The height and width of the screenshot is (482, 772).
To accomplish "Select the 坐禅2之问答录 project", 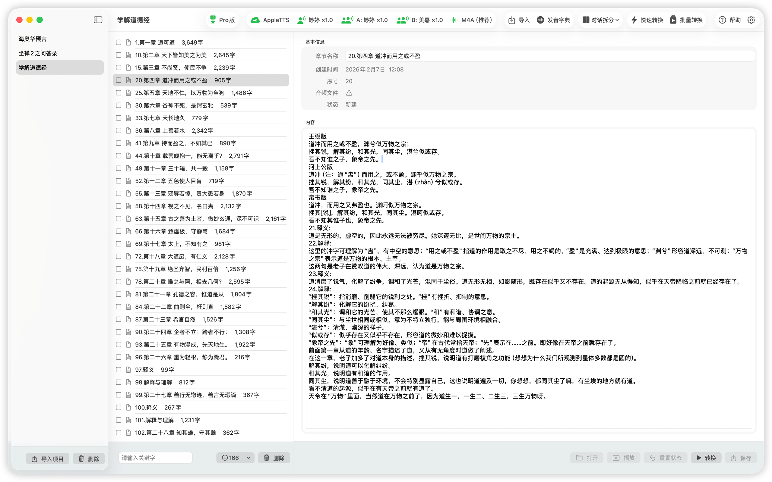I will click(60, 53).
